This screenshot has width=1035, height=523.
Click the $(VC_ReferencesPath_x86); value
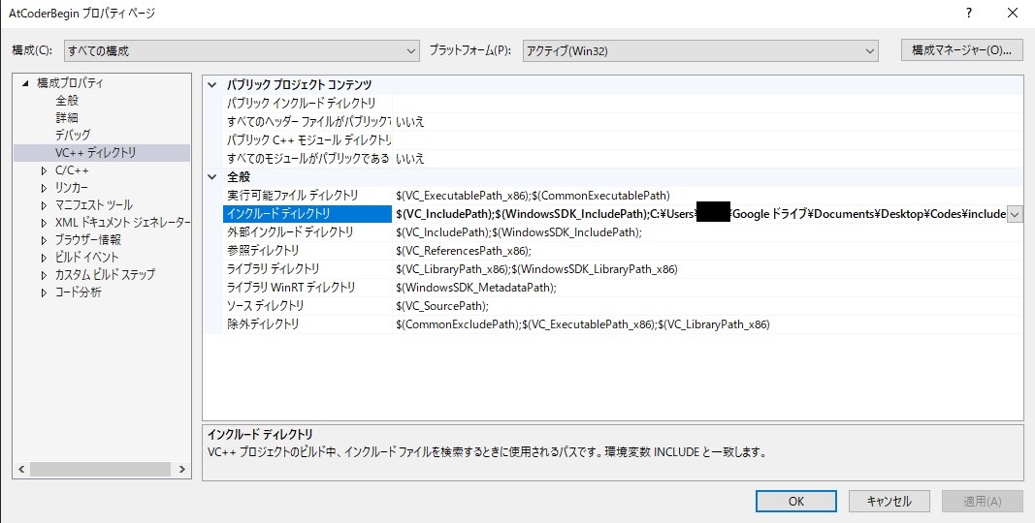coord(464,251)
